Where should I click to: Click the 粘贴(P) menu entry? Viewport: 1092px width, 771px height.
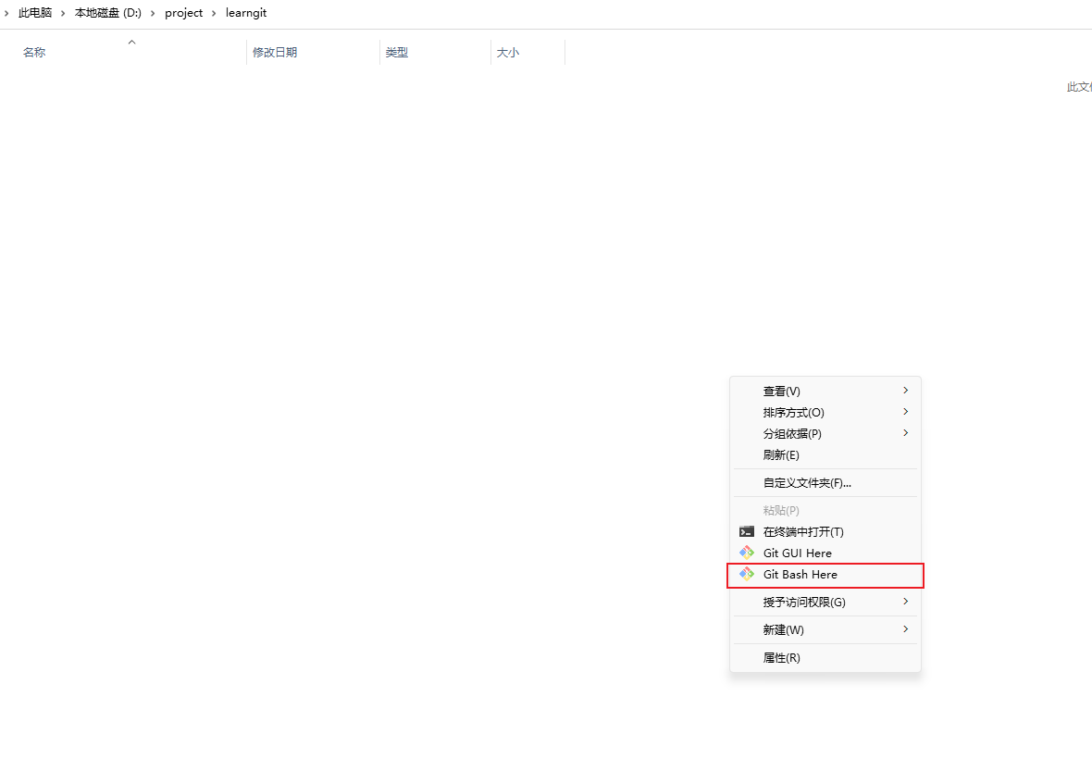781,511
